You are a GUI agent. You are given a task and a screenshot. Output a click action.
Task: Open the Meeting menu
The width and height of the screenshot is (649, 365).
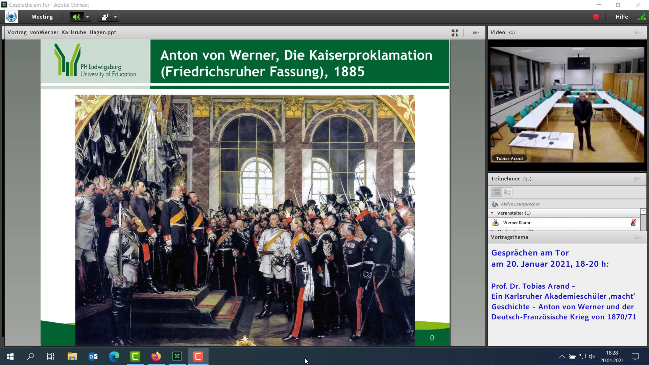click(42, 17)
